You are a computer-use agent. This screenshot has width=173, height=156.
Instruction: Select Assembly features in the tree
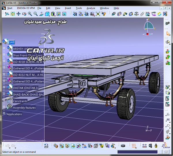click(x=24, y=108)
